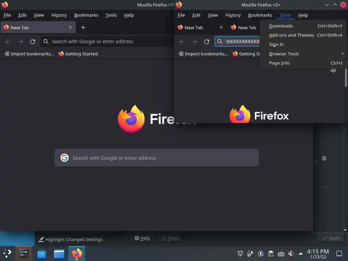
Task: Select Page Info from Tools menu
Action: point(303,63)
